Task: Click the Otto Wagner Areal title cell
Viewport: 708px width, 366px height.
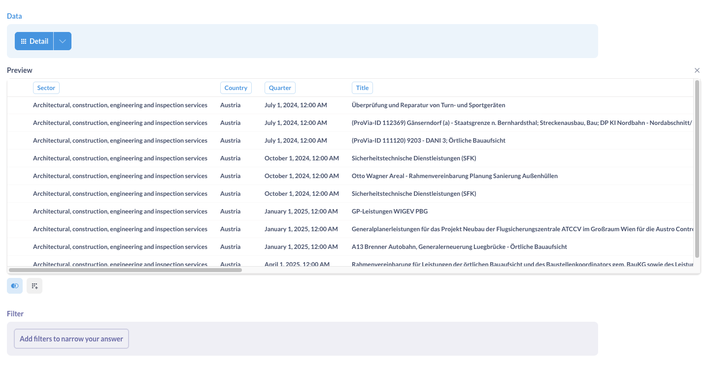Action: coord(455,176)
